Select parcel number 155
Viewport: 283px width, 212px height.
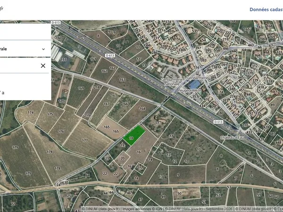click(64, 59)
